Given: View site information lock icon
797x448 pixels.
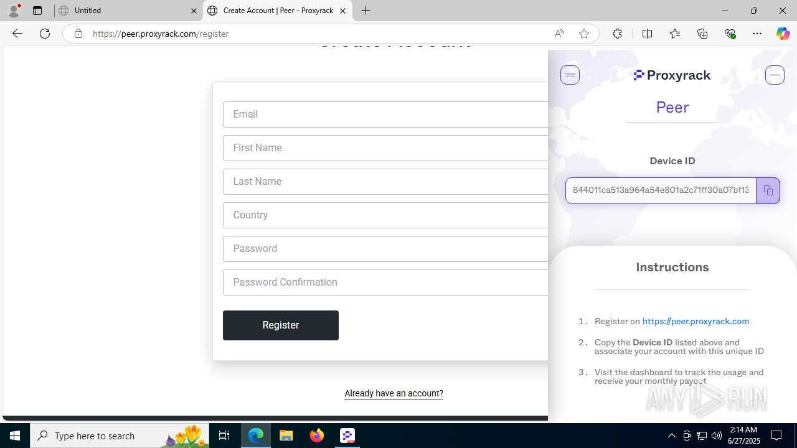Looking at the screenshot, I should coord(78,34).
